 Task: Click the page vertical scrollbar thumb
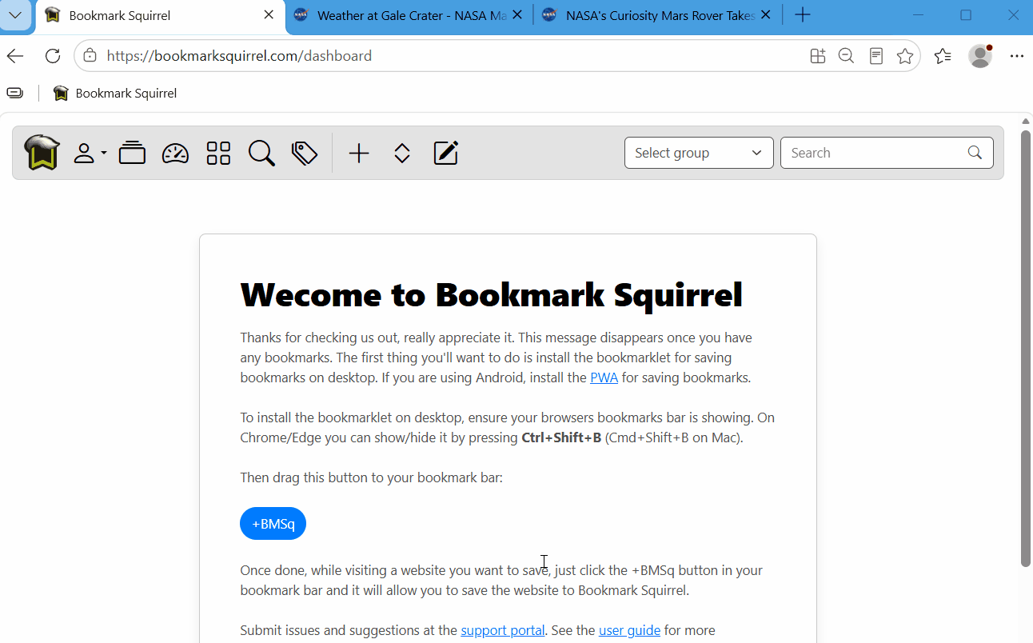tap(1026, 348)
